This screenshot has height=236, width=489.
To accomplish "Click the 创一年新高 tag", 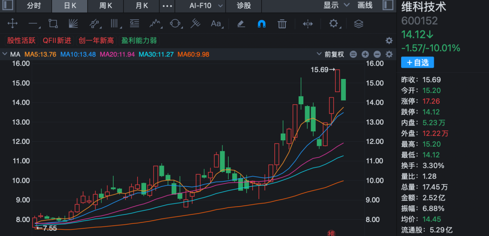I will pyautogui.click(x=96, y=41).
